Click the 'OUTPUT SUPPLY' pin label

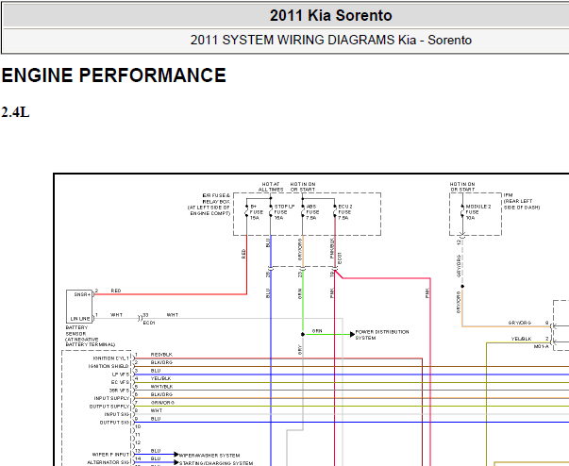point(109,407)
